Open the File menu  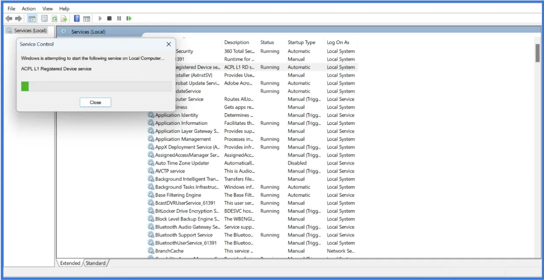12,9
